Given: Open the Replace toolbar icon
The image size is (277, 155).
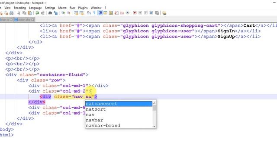Looking at the screenshot, I should coord(56,13).
